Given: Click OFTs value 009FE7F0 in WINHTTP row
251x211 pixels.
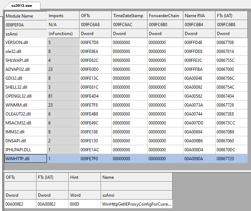Looking at the screenshot, I should click(95, 159).
